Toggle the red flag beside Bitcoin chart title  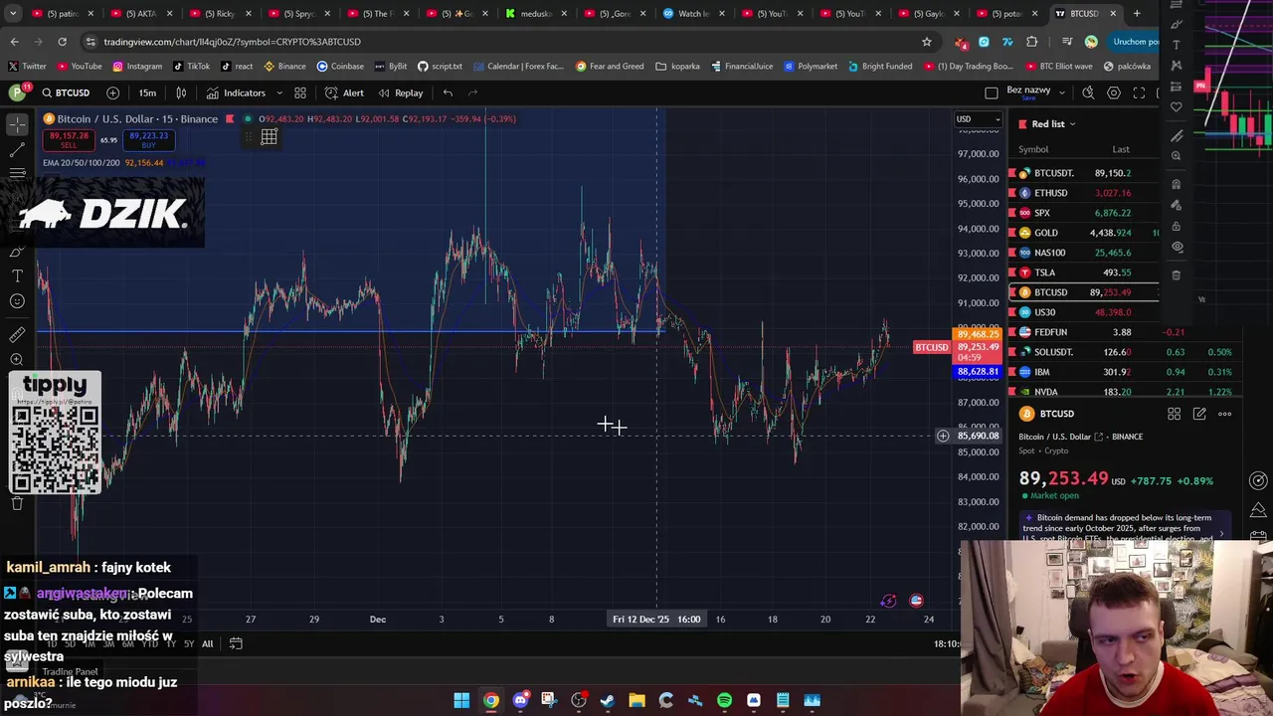(230, 119)
